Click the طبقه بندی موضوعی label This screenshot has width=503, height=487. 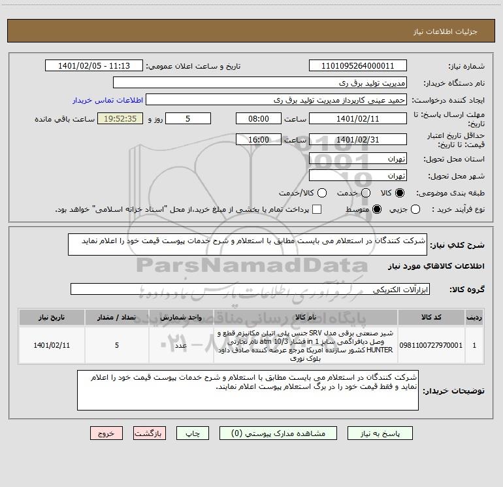[450, 193]
